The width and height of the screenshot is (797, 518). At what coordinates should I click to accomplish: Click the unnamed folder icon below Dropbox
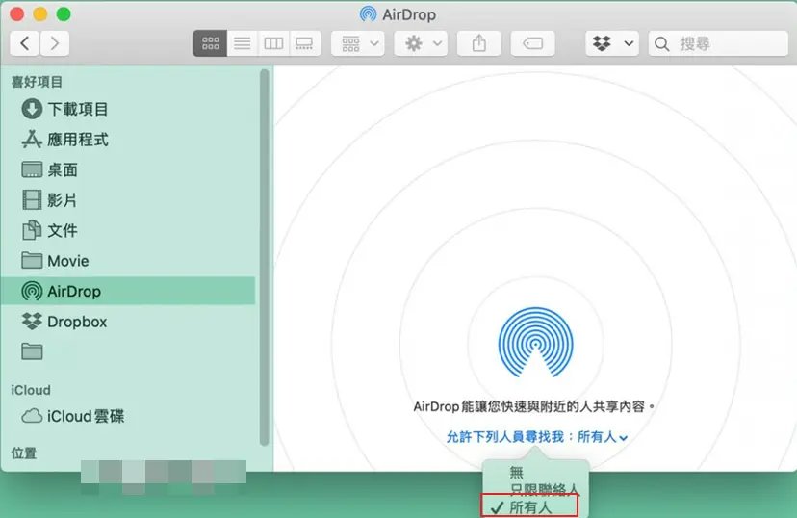point(32,351)
